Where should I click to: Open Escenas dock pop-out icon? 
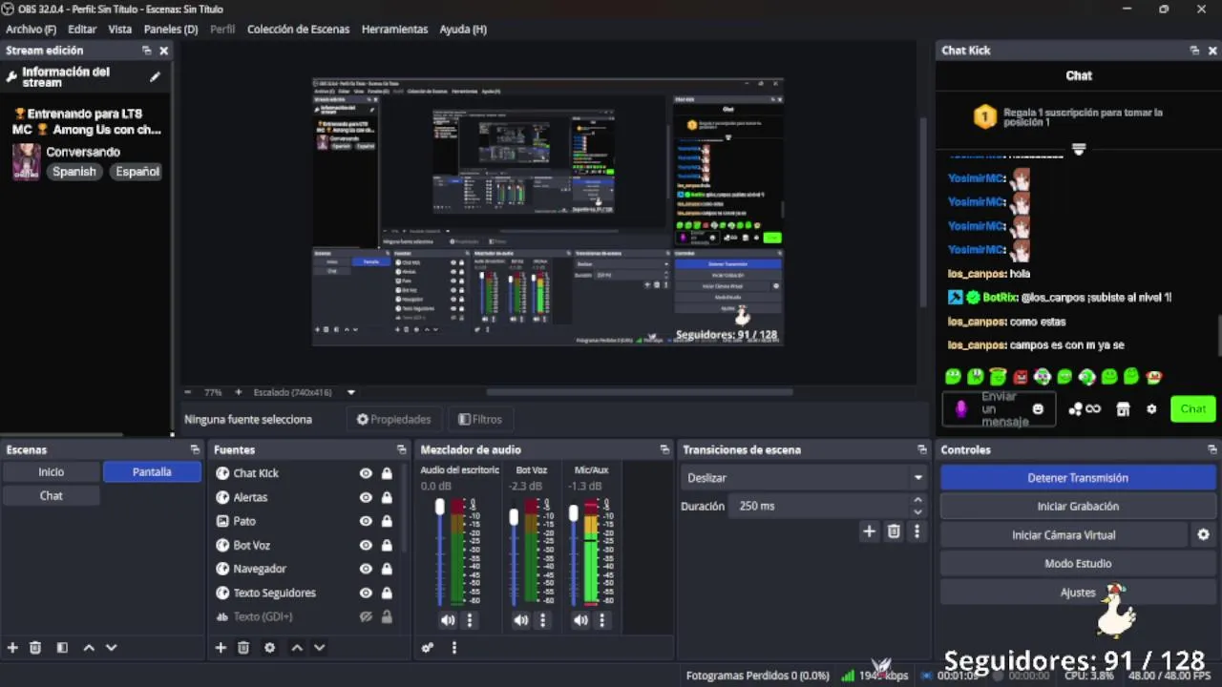[195, 449]
